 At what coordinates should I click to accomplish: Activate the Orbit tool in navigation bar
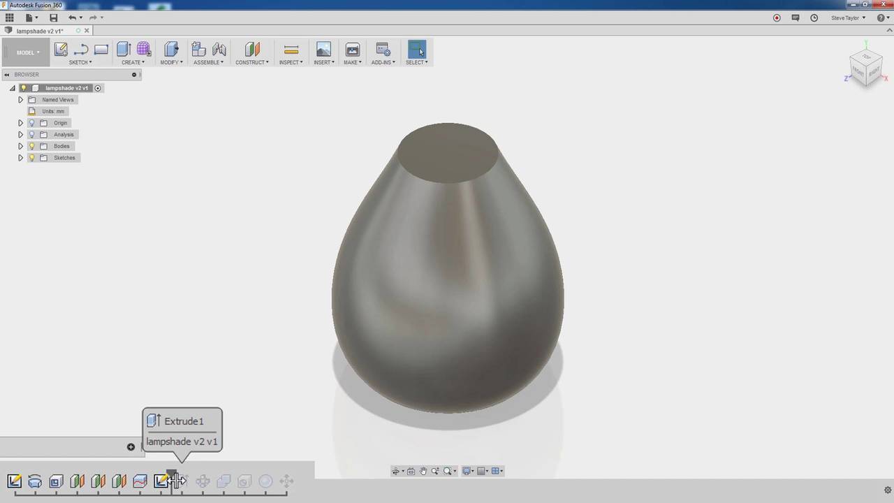click(396, 471)
